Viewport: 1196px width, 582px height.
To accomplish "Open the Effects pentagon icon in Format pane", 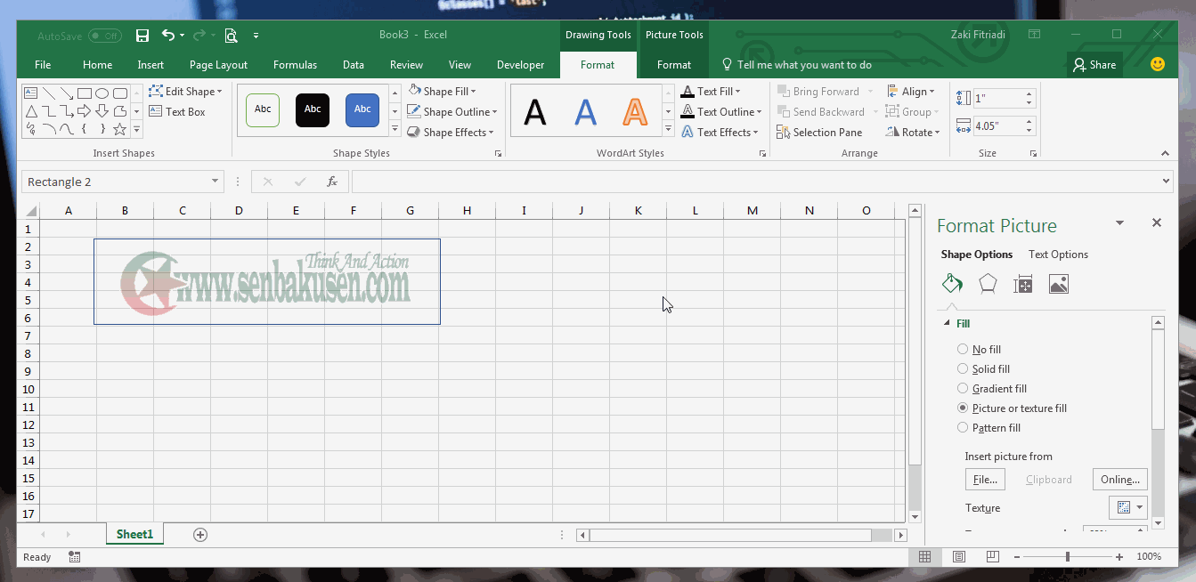I will coord(988,284).
